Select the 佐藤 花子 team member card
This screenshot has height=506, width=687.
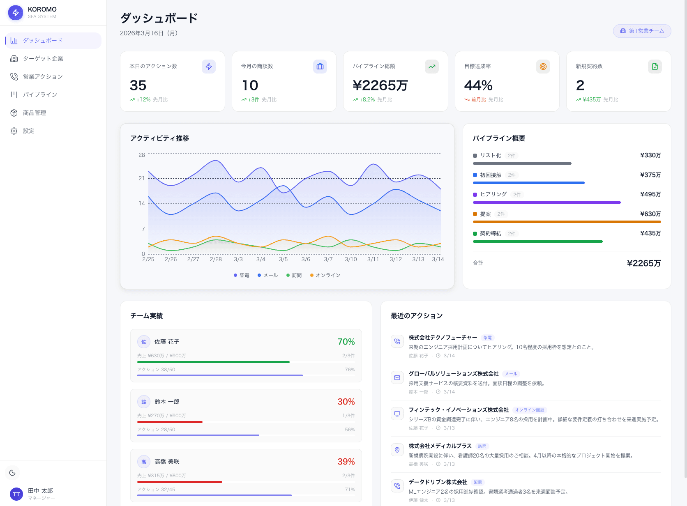pyautogui.click(x=246, y=356)
